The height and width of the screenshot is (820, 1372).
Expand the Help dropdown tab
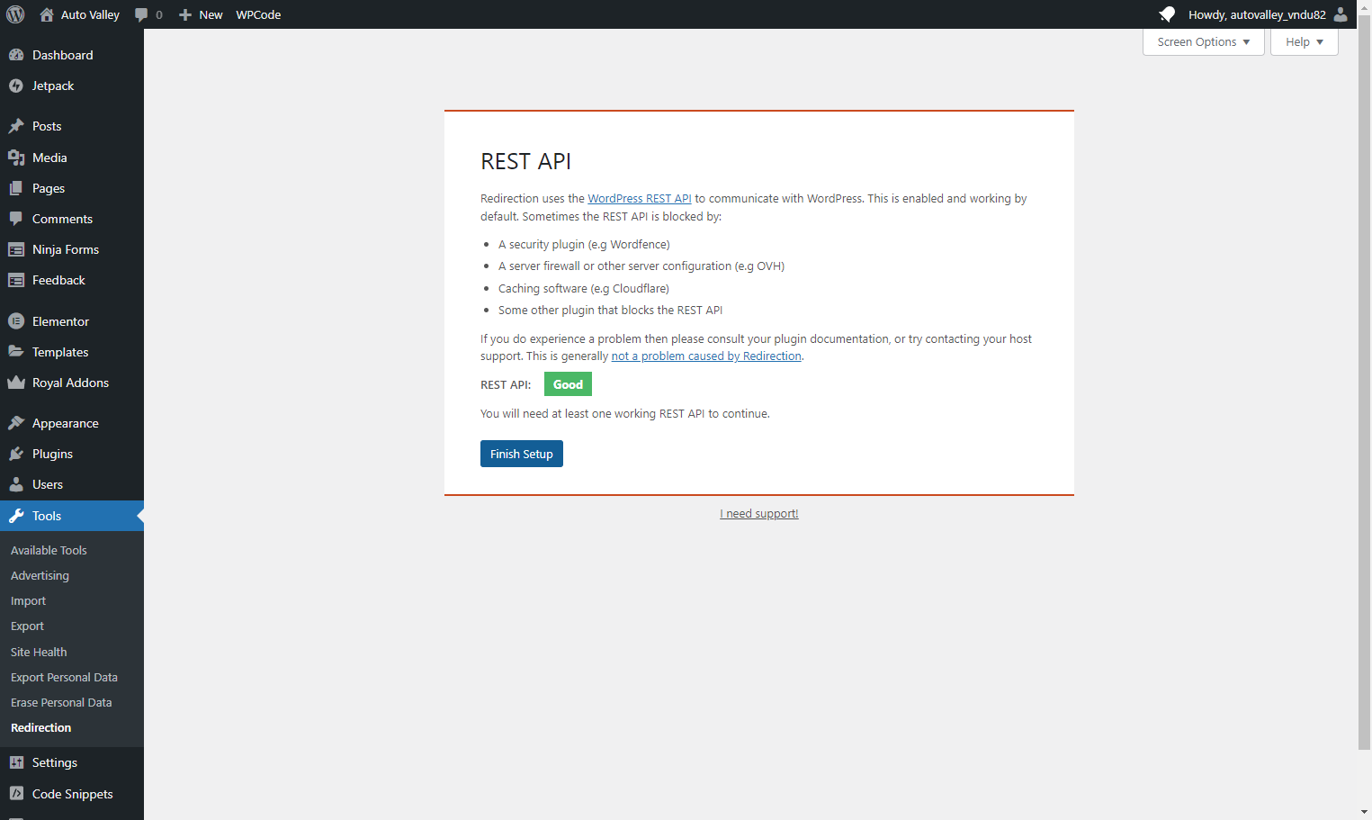coord(1305,42)
